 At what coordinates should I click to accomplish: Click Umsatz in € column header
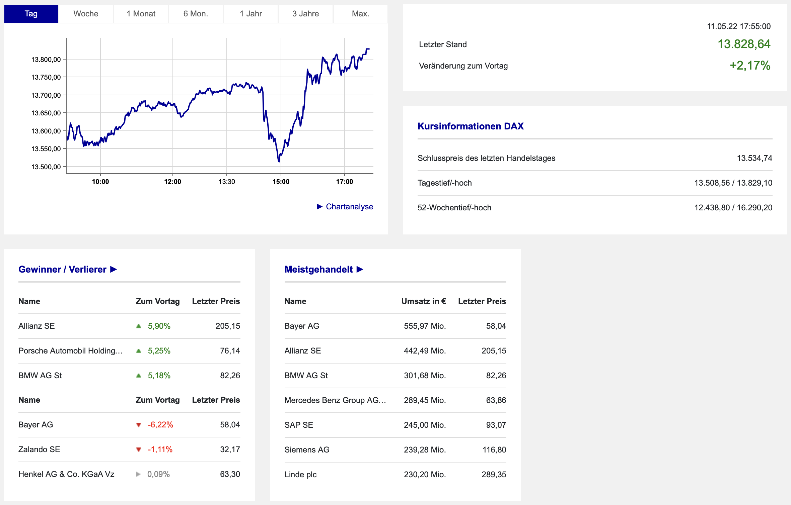click(424, 301)
